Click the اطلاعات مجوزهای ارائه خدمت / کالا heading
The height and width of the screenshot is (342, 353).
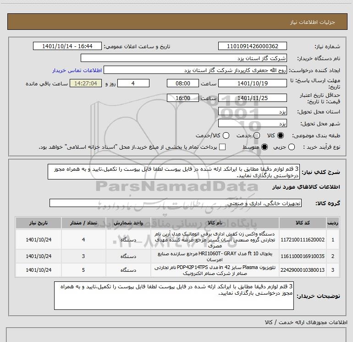pyautogui.click(x=306, y=322)
